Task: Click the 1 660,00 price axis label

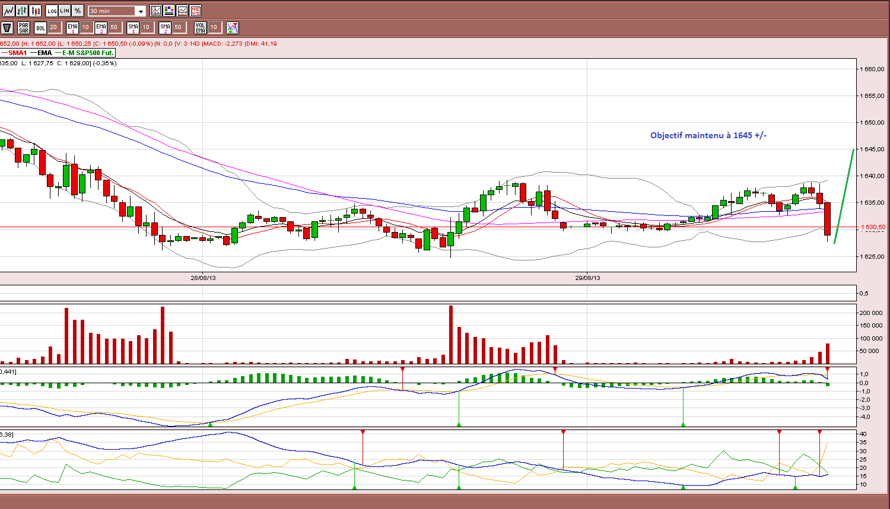Action: pyautogui.click(x=873, y=69)
